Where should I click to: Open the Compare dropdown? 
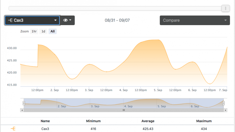[x=195, y=20]
